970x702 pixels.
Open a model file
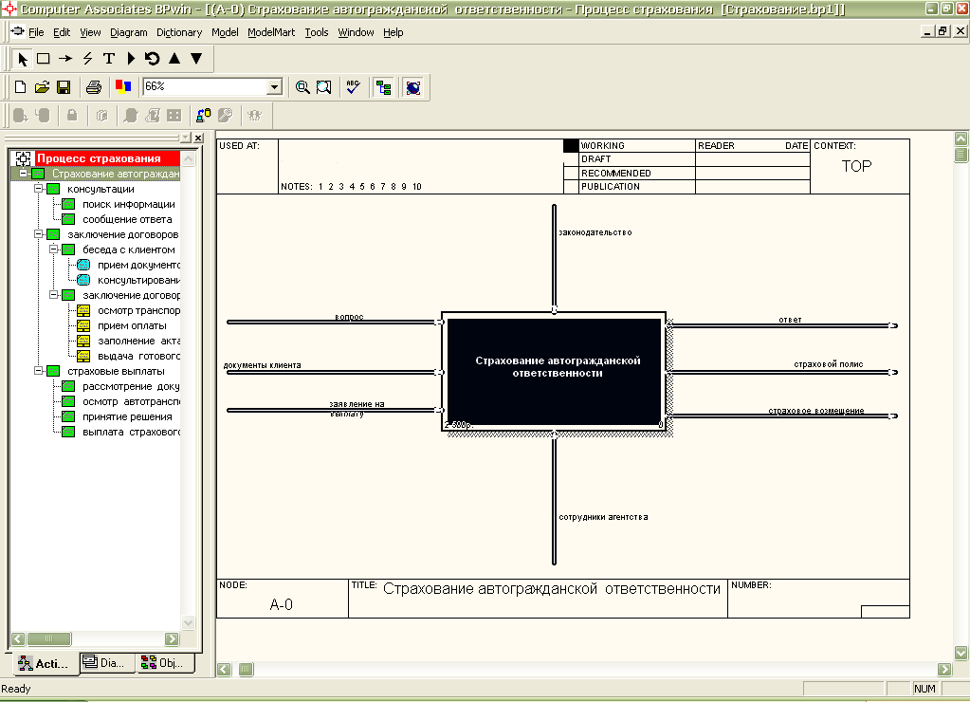coord(42,87)
